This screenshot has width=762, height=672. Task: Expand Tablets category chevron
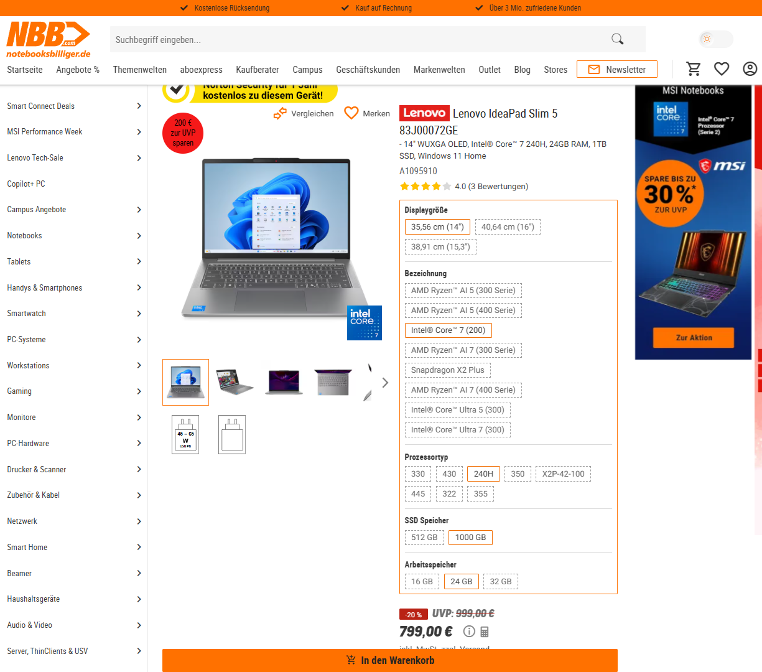click(x=139, y=261)
